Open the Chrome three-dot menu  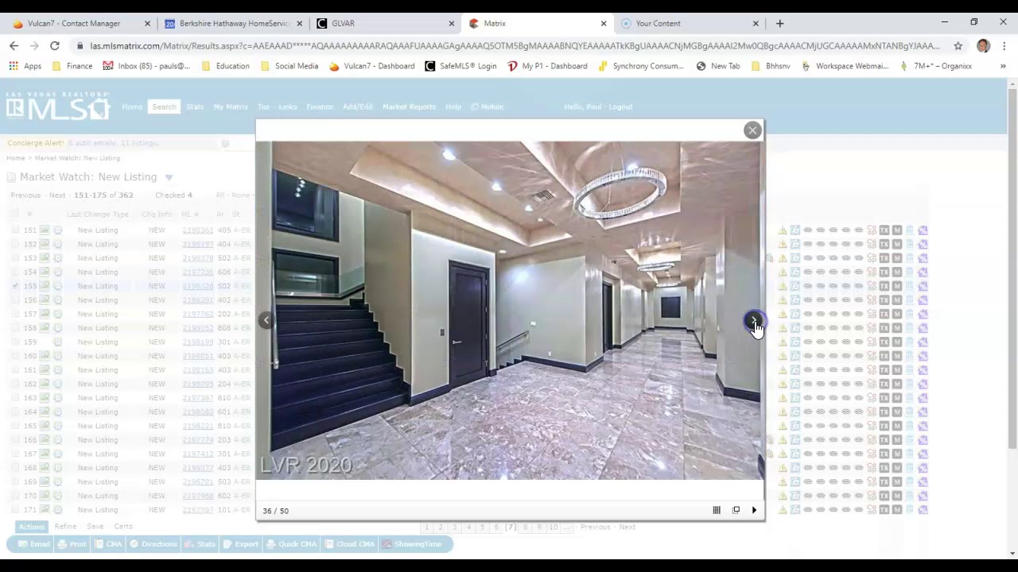click(x=1004, y=46)
